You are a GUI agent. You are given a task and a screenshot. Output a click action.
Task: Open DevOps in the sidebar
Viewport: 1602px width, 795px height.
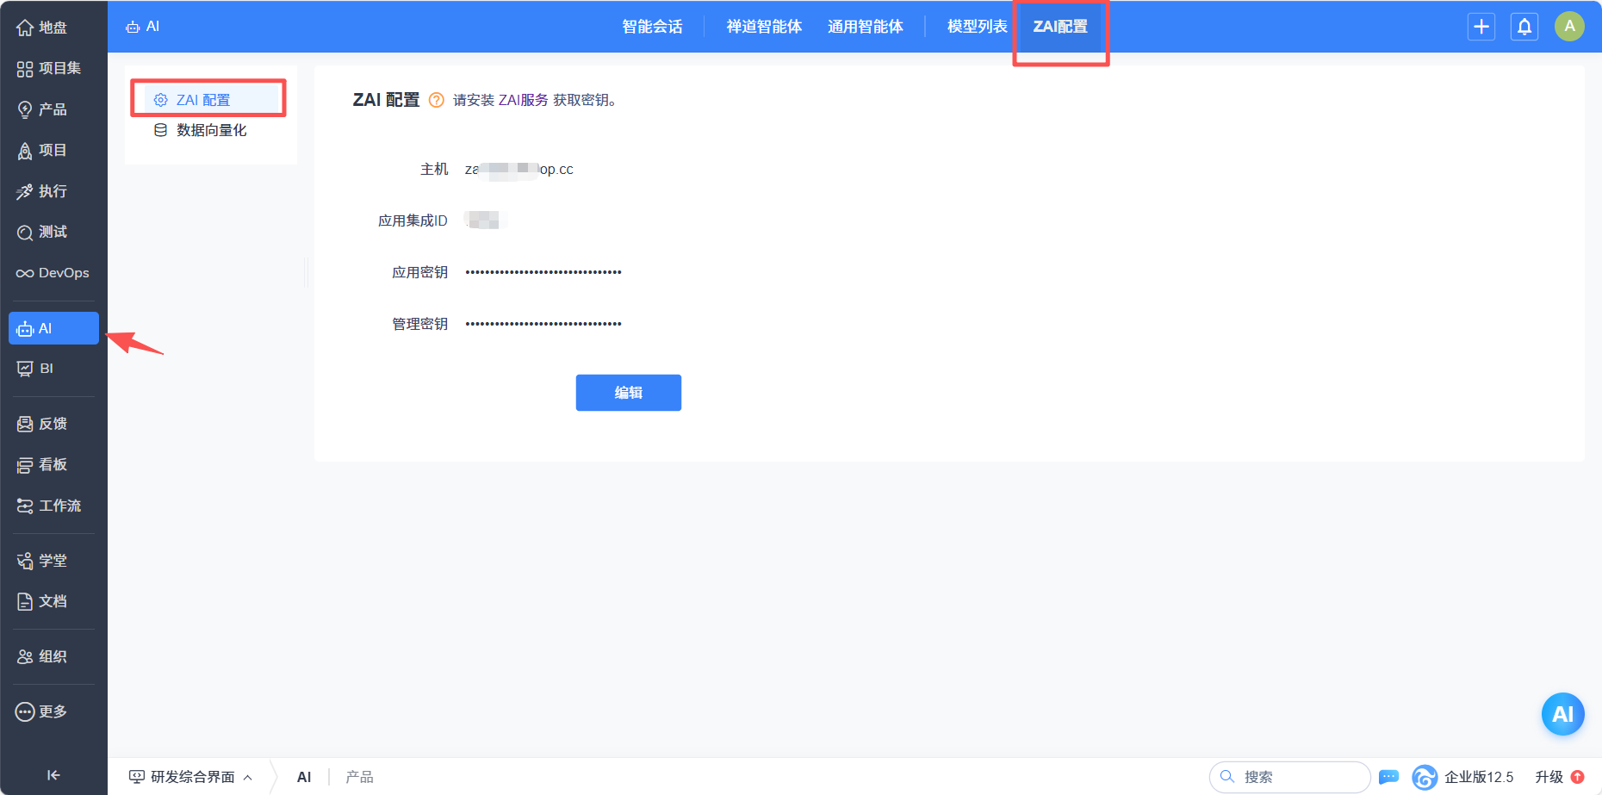(53, 273)
